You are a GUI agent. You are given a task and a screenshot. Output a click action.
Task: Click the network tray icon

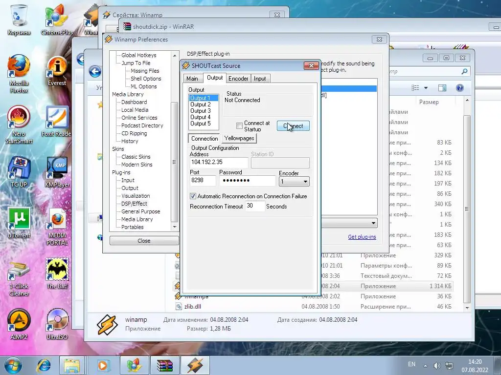449,365
